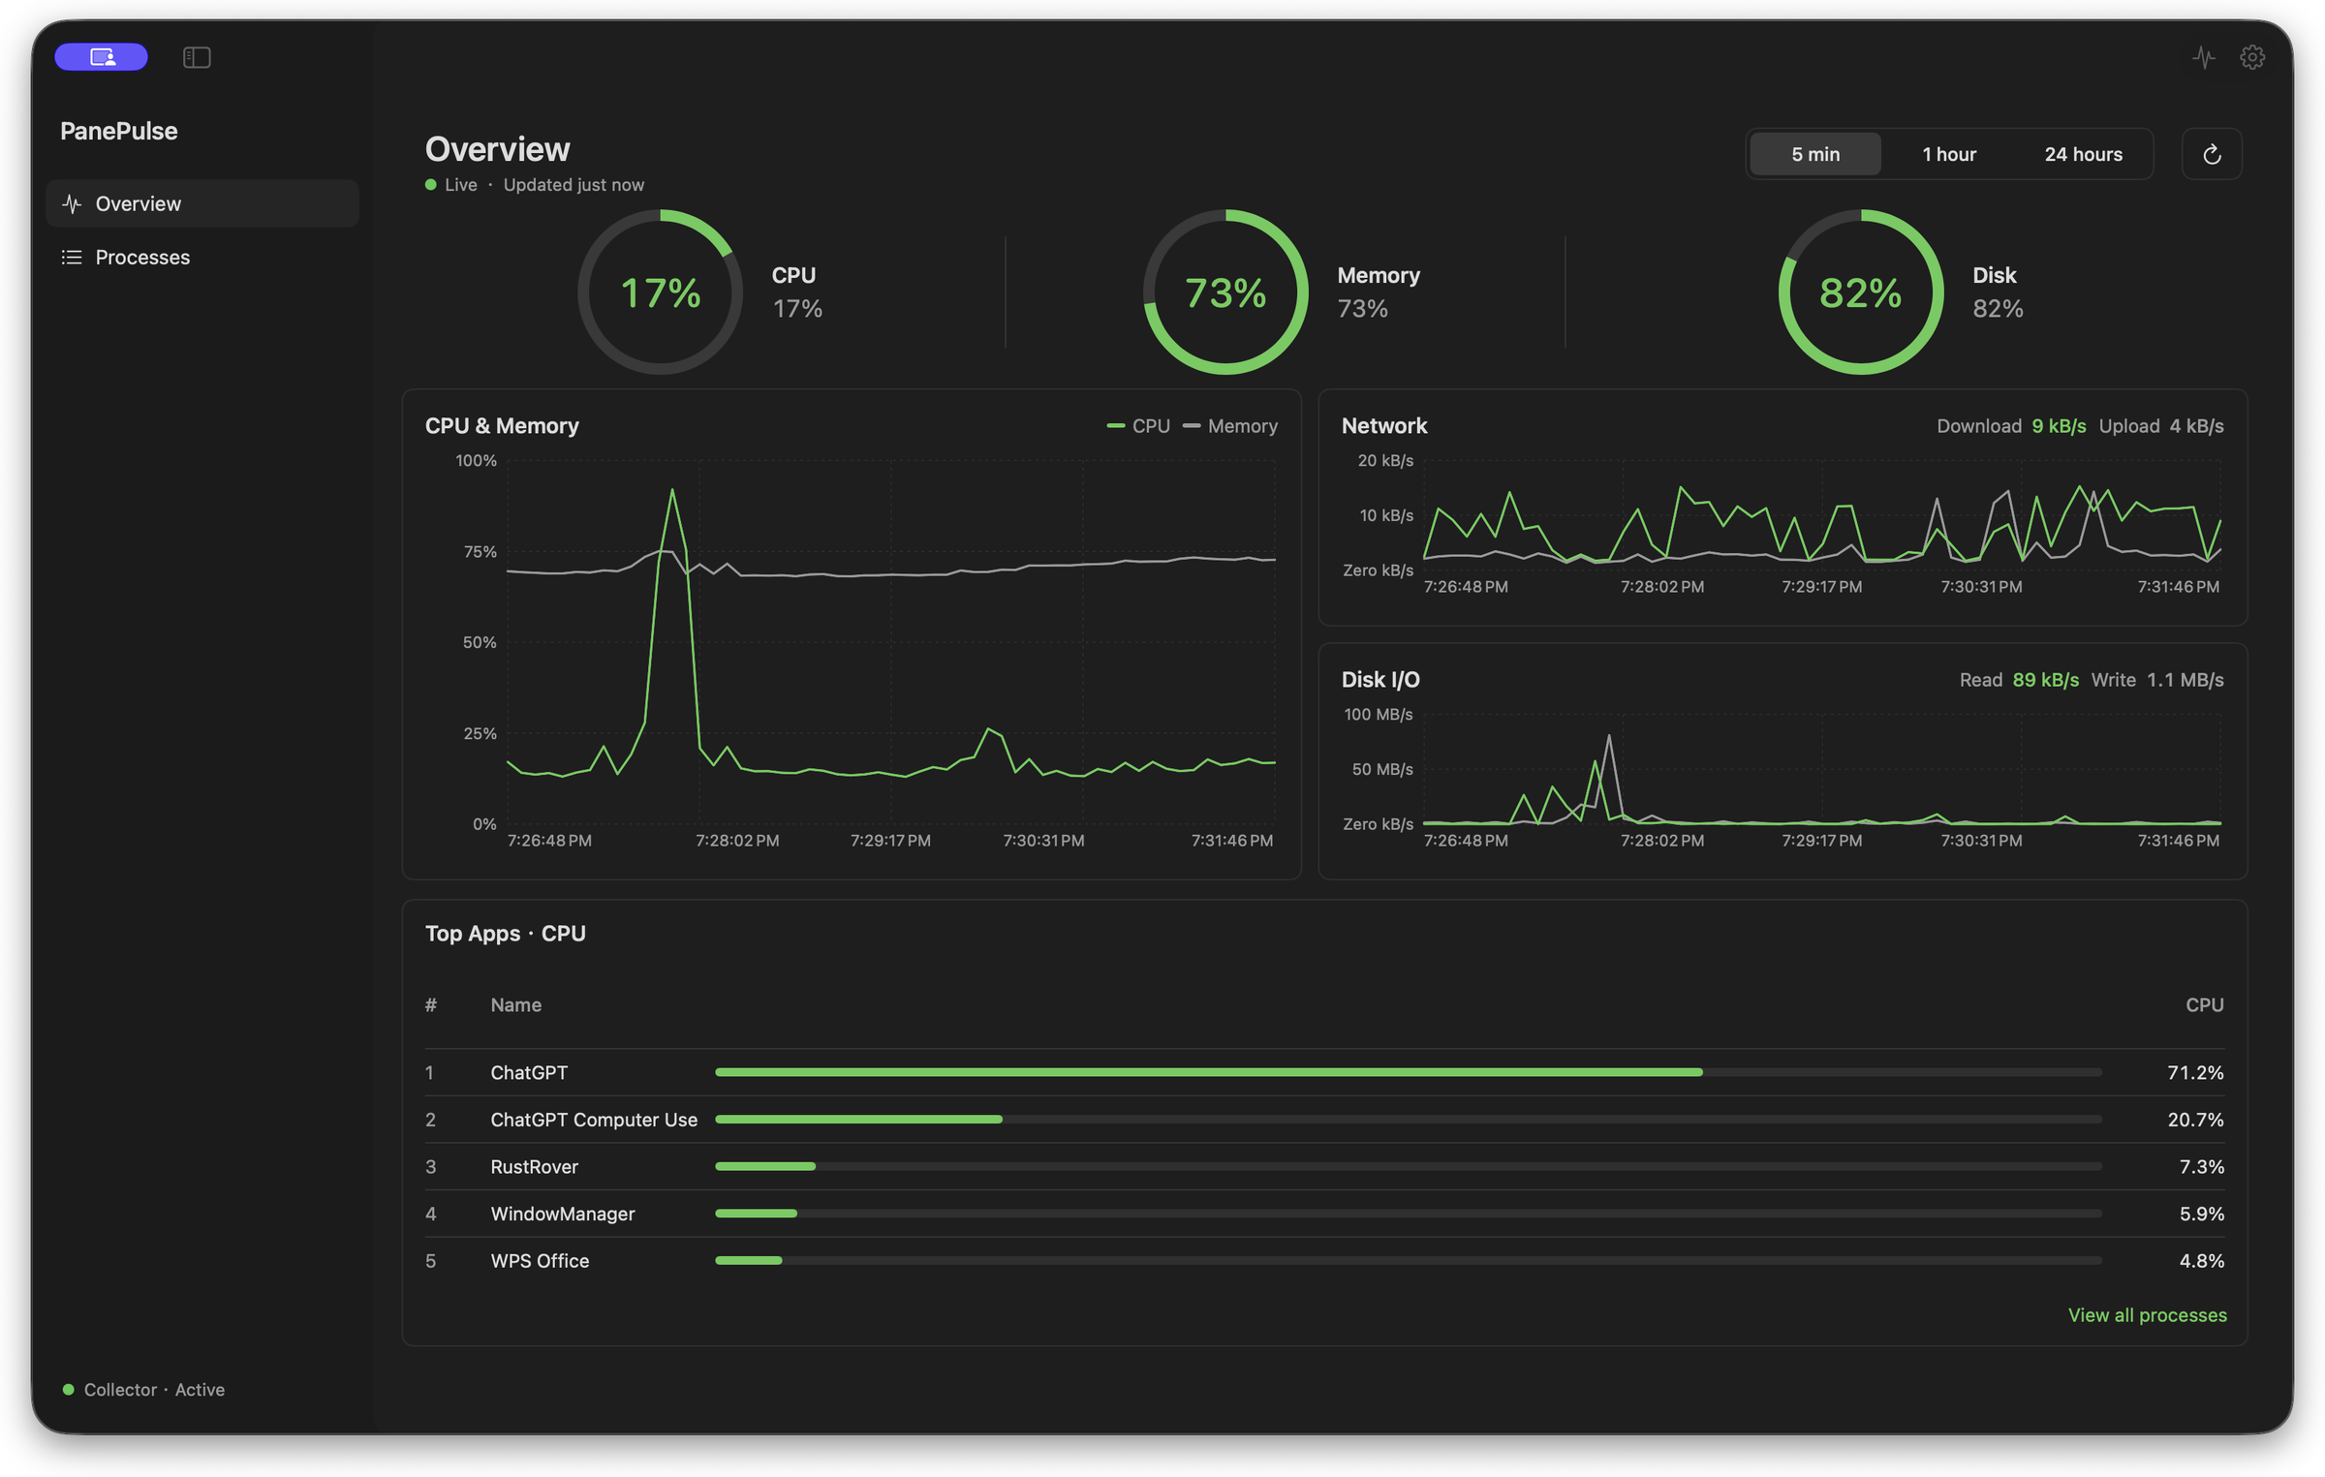Click the CPU column header in Top Apps
The image size is (2325, 1477).
tap(2204, 1005)
